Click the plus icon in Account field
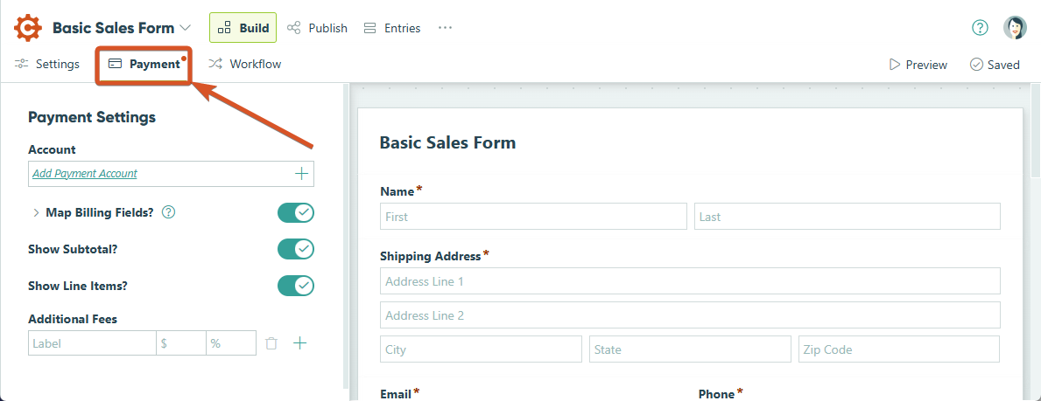Screen dimensions: 1041x401 point(301,174)
